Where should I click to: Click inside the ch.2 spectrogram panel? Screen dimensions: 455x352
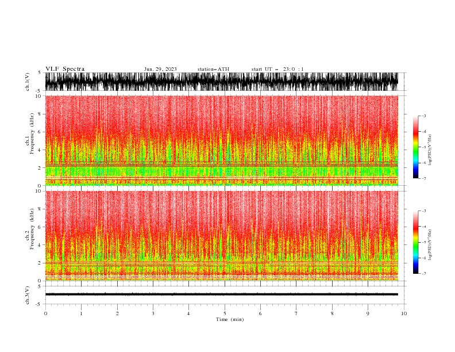(221, 236)
